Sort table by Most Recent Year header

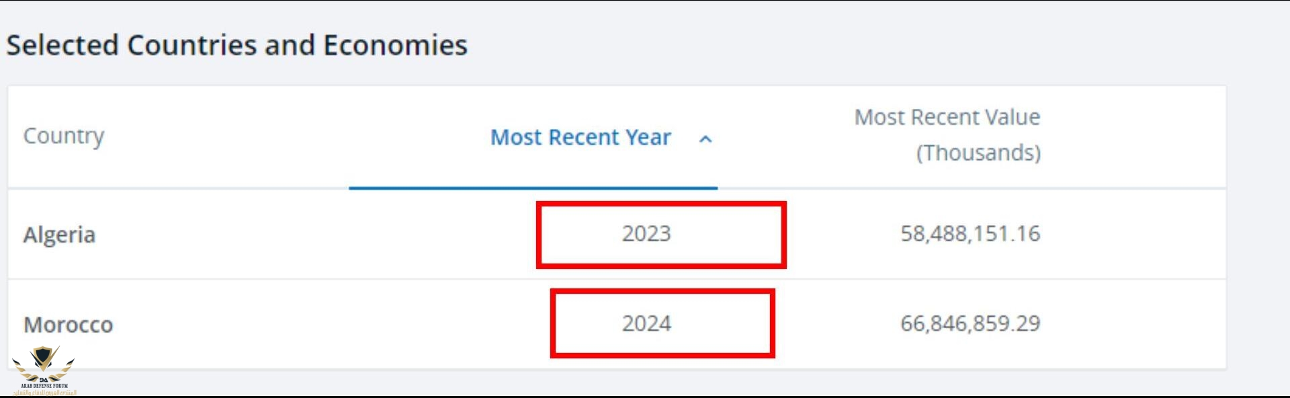pos(580,137)
